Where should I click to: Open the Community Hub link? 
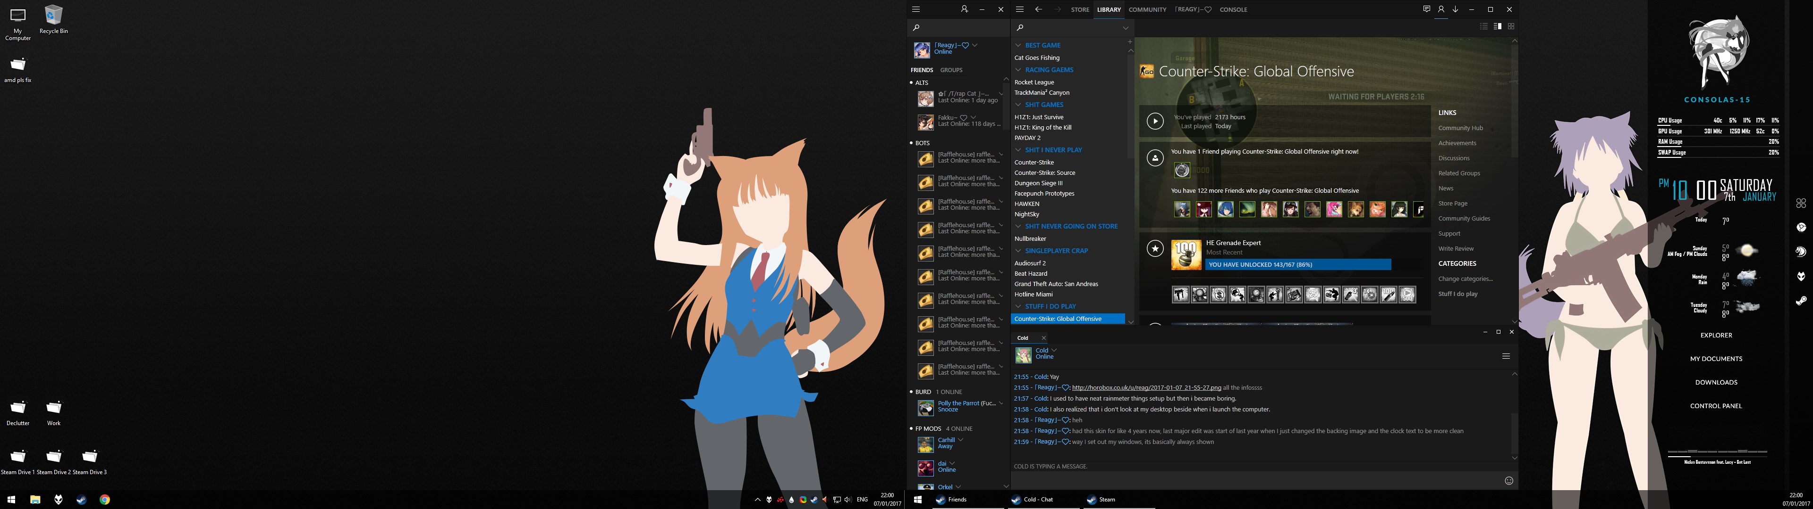point(1460,128)
